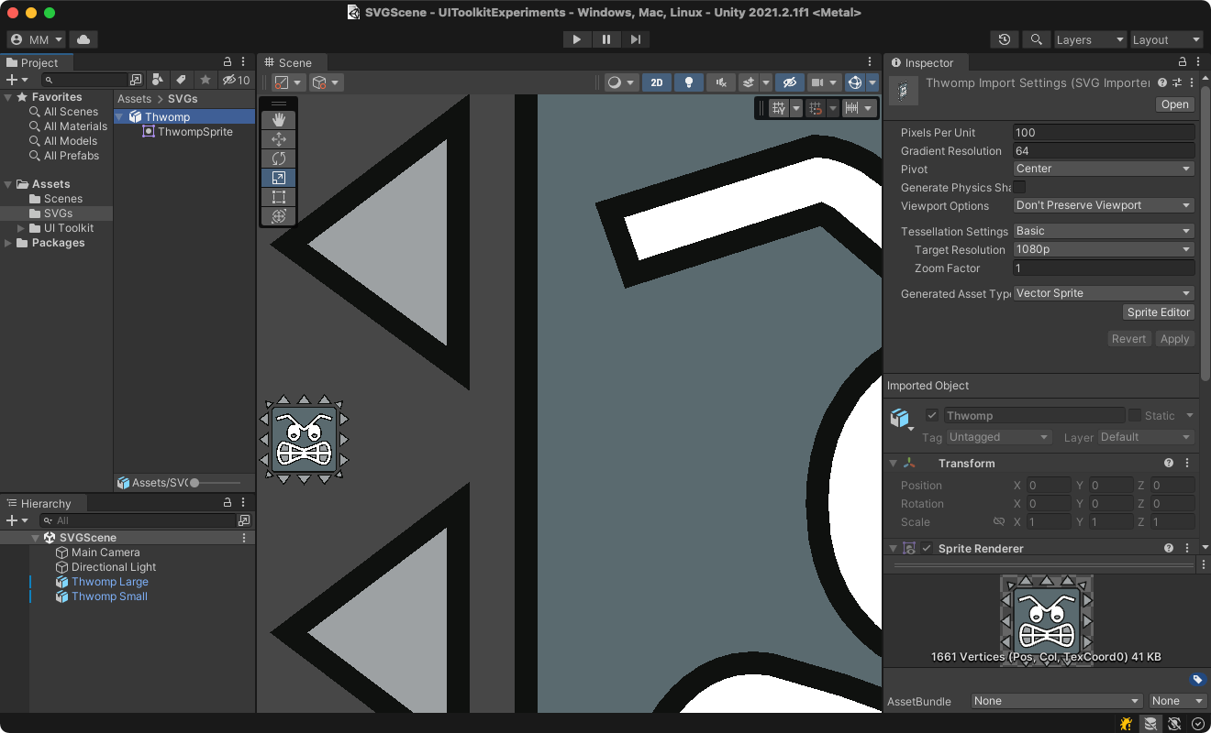
Task: Click the Favorites star search icon
Action: (x=206, y=80)
